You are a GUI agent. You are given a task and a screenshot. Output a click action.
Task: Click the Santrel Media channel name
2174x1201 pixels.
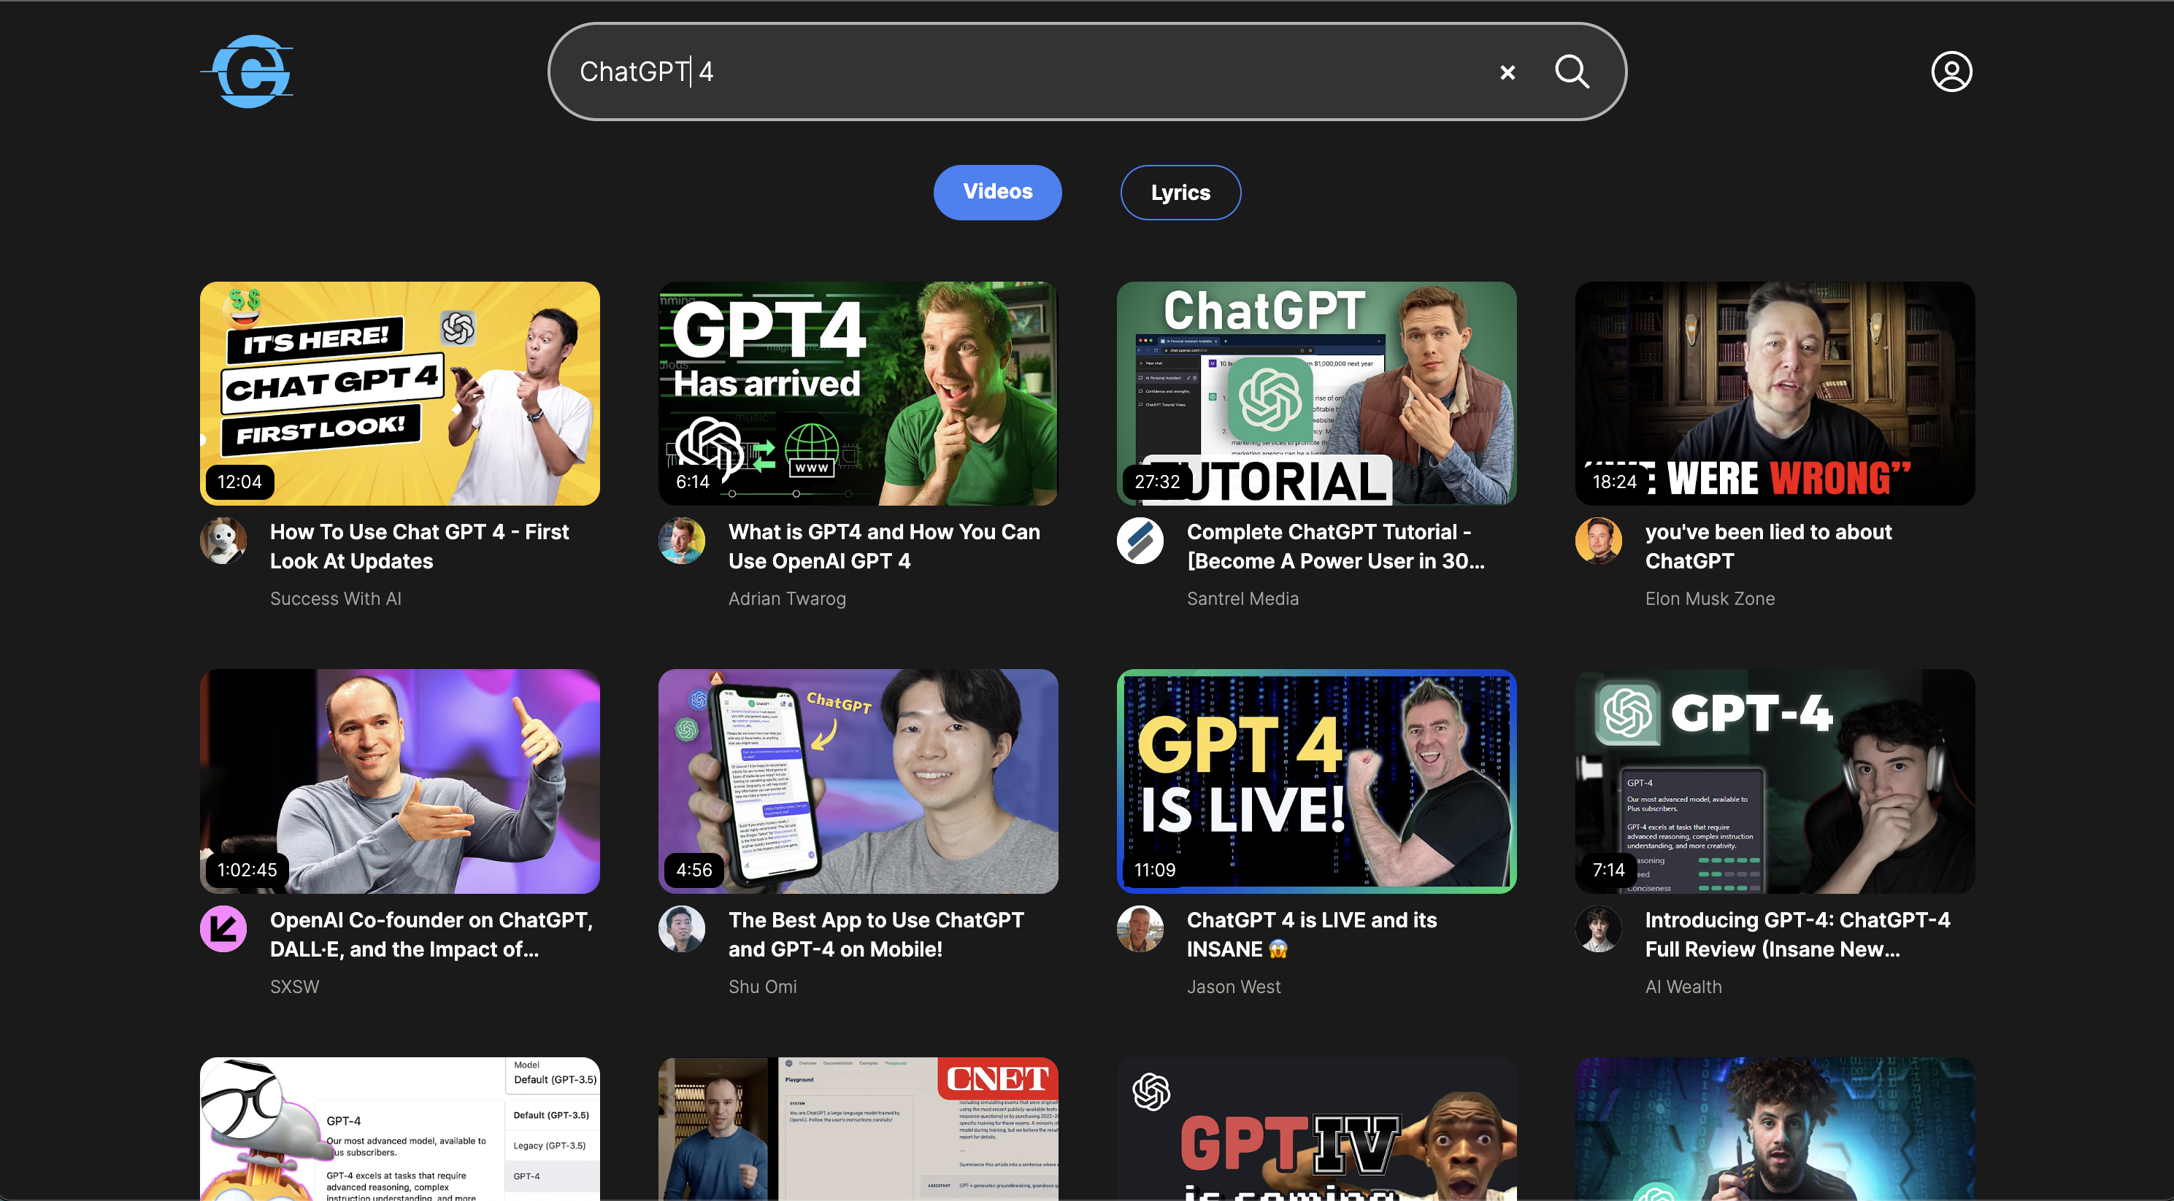click(x=1242, y=599)
